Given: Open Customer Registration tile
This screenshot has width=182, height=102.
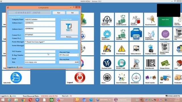Looking at the screenshot, I should (x=107, y=20).
